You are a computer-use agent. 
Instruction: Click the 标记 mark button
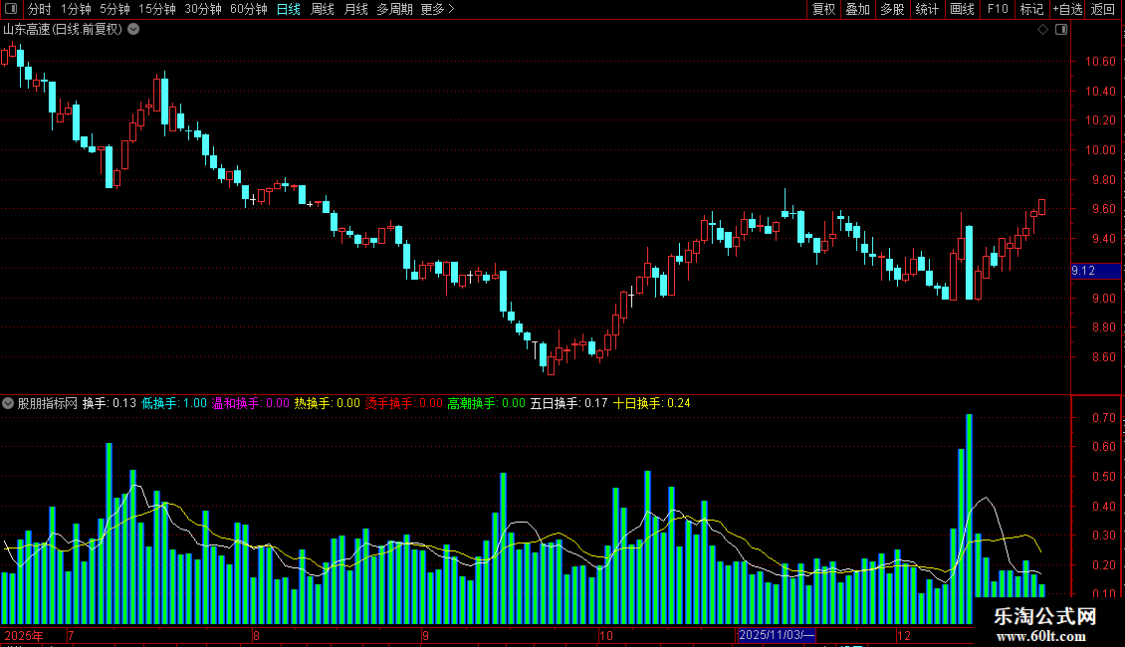(1031, 9)
